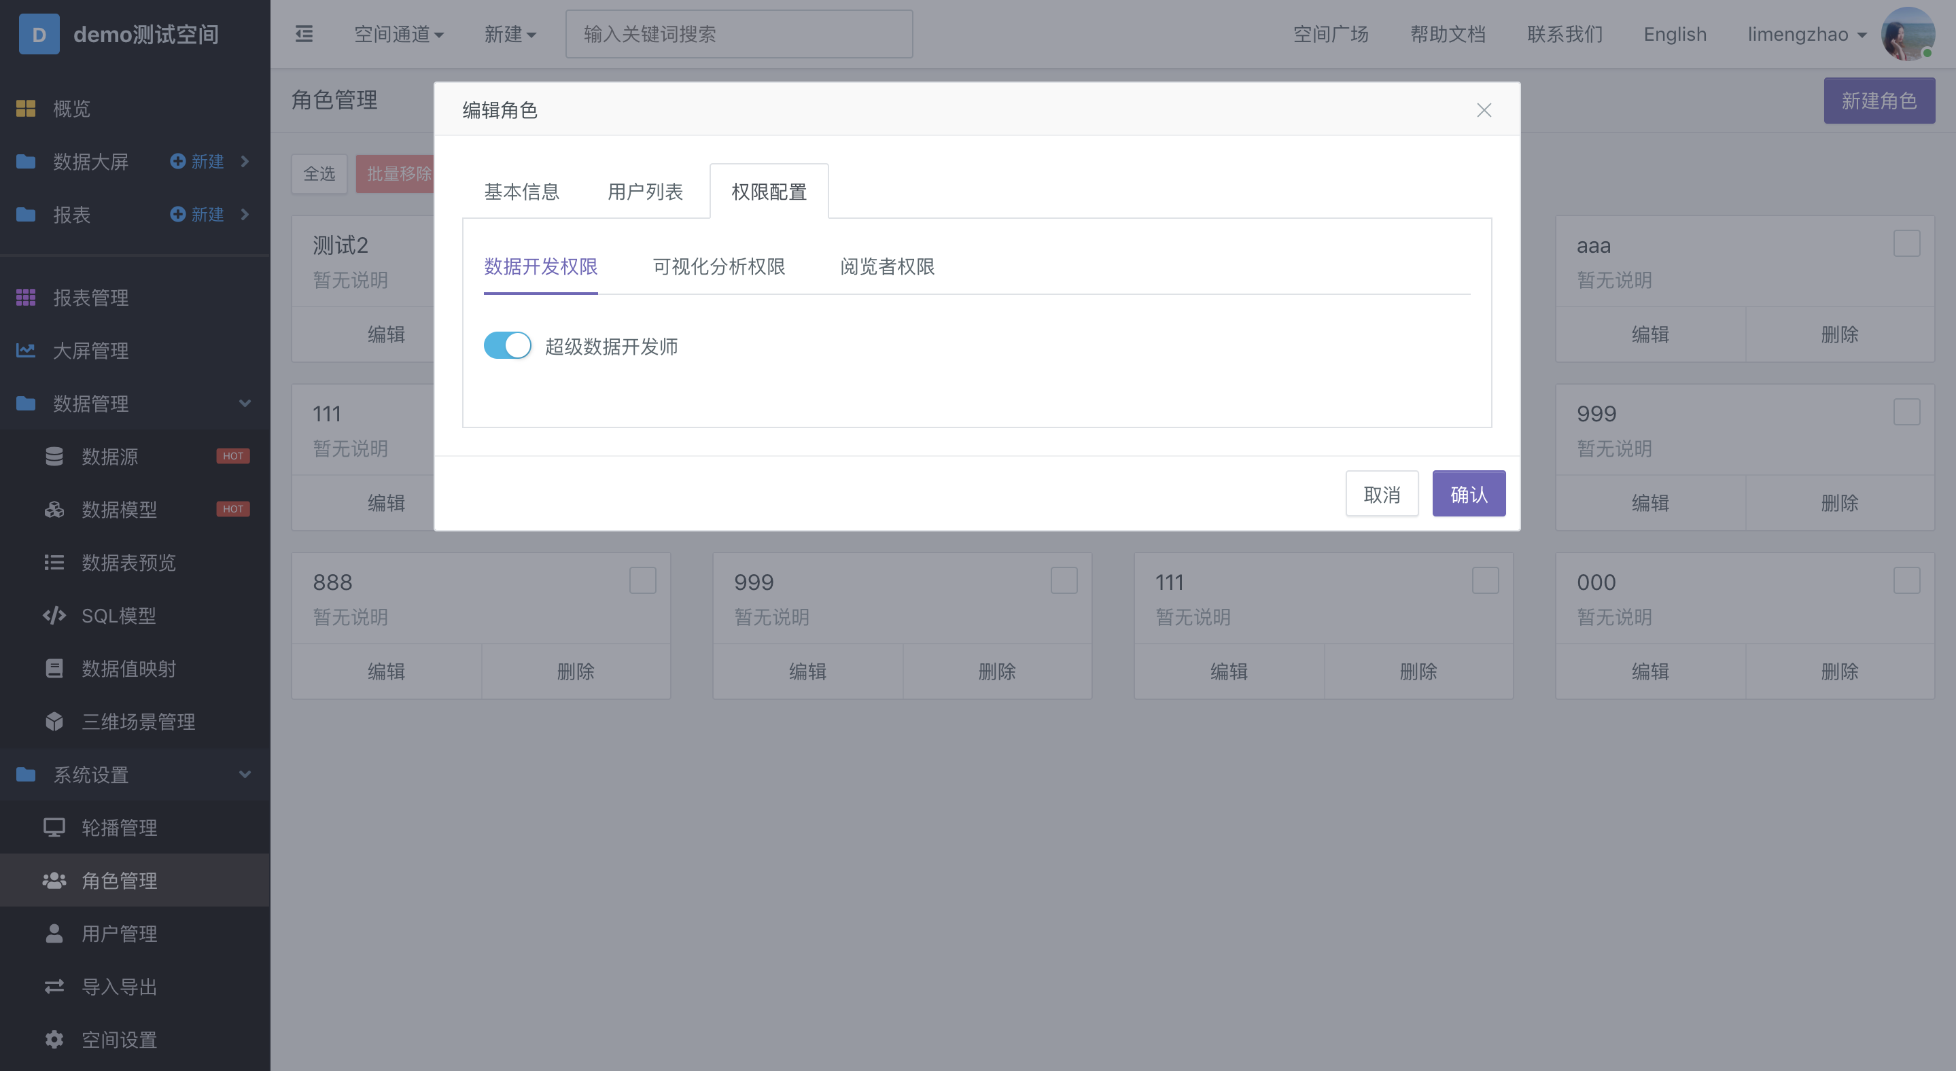Screen dimensions: 1956x1071
Task: Collapse the 数据管理 section chevron
Action: [x=245, y=403]
